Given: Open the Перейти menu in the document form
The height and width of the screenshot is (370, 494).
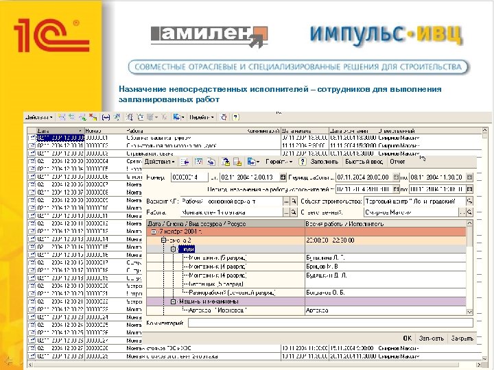Looking at the screenshot, I should pyautogui.click(x=279, y=162).
